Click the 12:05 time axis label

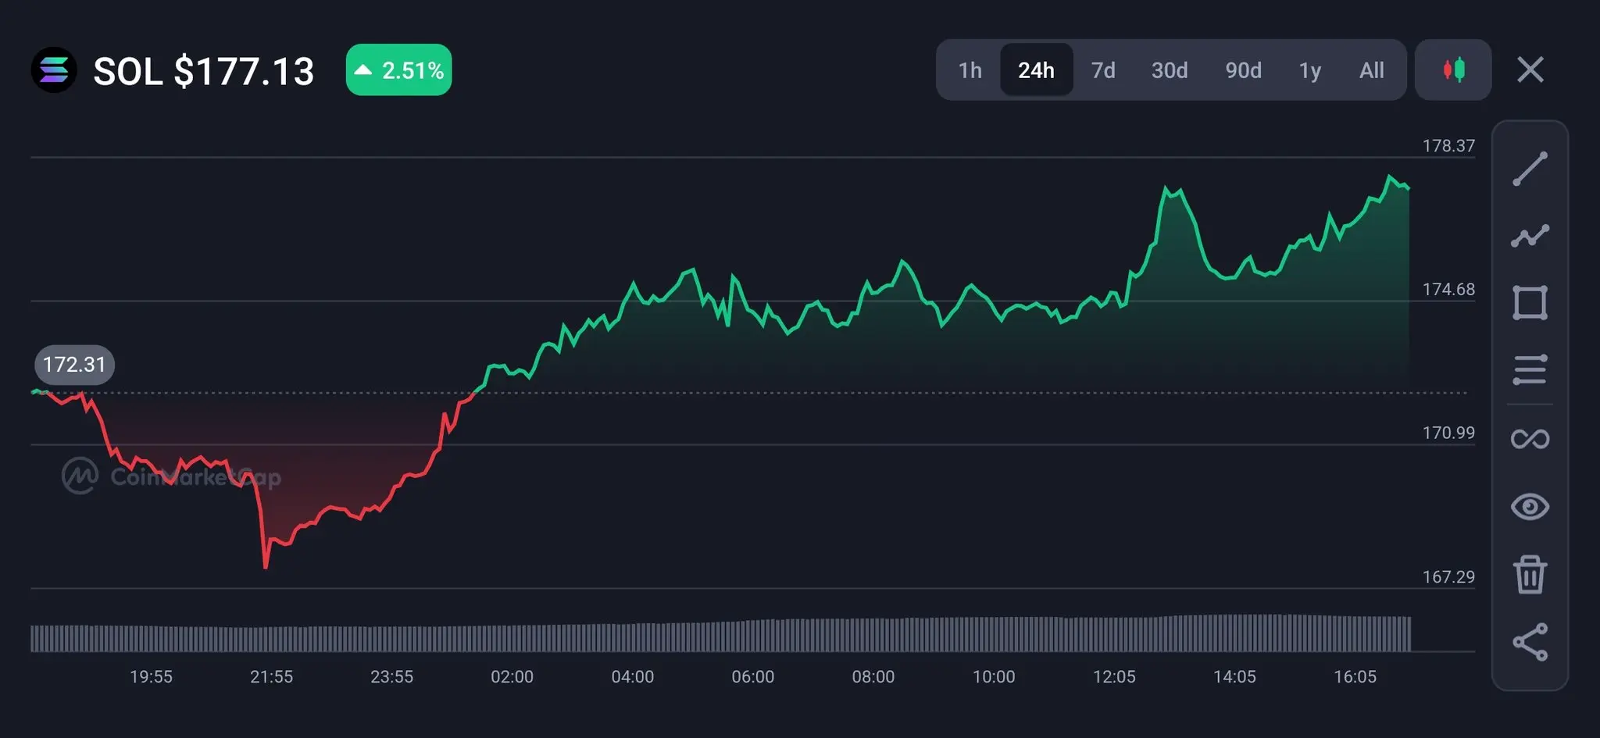point(1114,677)
